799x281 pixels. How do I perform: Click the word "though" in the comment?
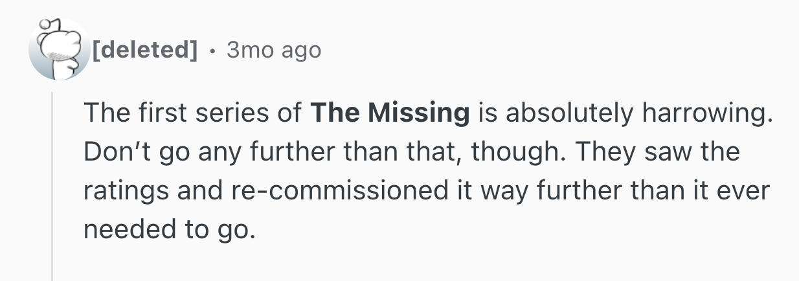pos(517,153)
